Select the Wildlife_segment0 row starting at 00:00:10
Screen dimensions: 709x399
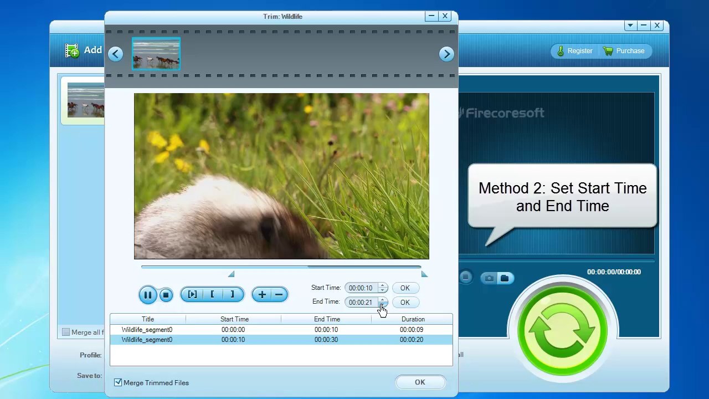coord(281,340)
